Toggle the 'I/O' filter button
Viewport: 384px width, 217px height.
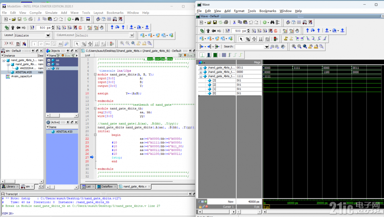point(48,44)
